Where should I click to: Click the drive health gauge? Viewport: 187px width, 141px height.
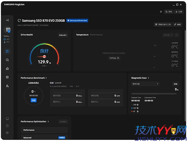pos(44,54)
